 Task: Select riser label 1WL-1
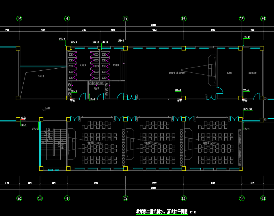[x=74, y=42]
